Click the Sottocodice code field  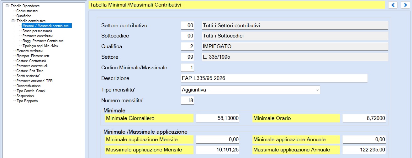pos(187,36)
